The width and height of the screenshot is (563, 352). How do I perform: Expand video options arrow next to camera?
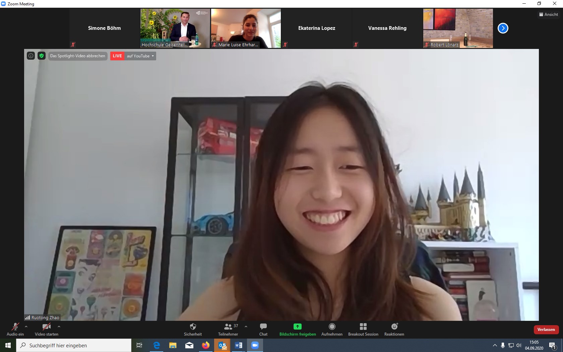coord(59,327)
